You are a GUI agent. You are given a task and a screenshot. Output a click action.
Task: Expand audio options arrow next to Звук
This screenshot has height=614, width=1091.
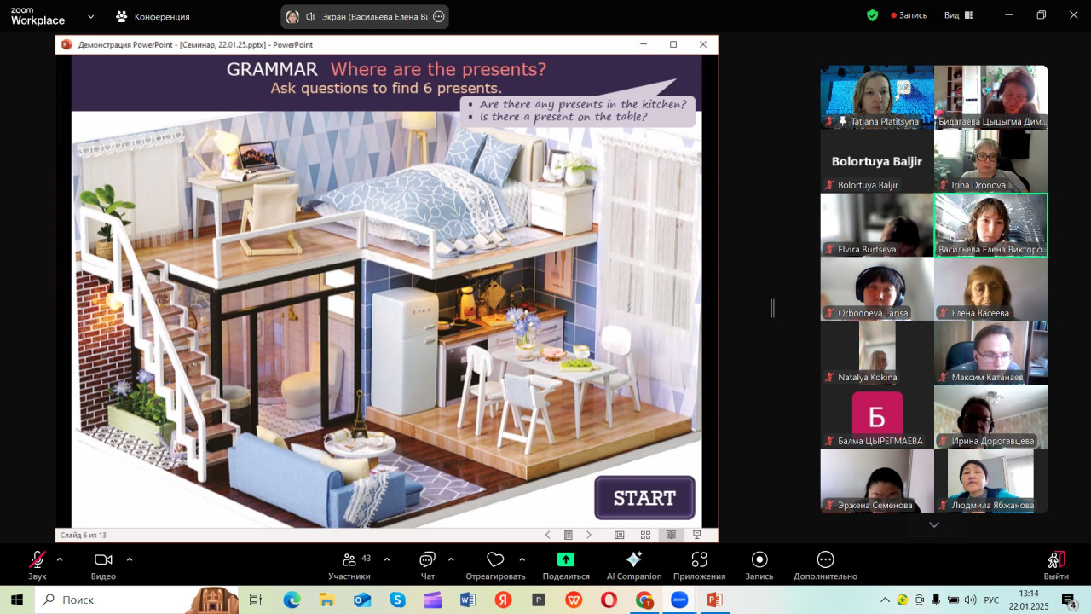[x=60, y=559]
